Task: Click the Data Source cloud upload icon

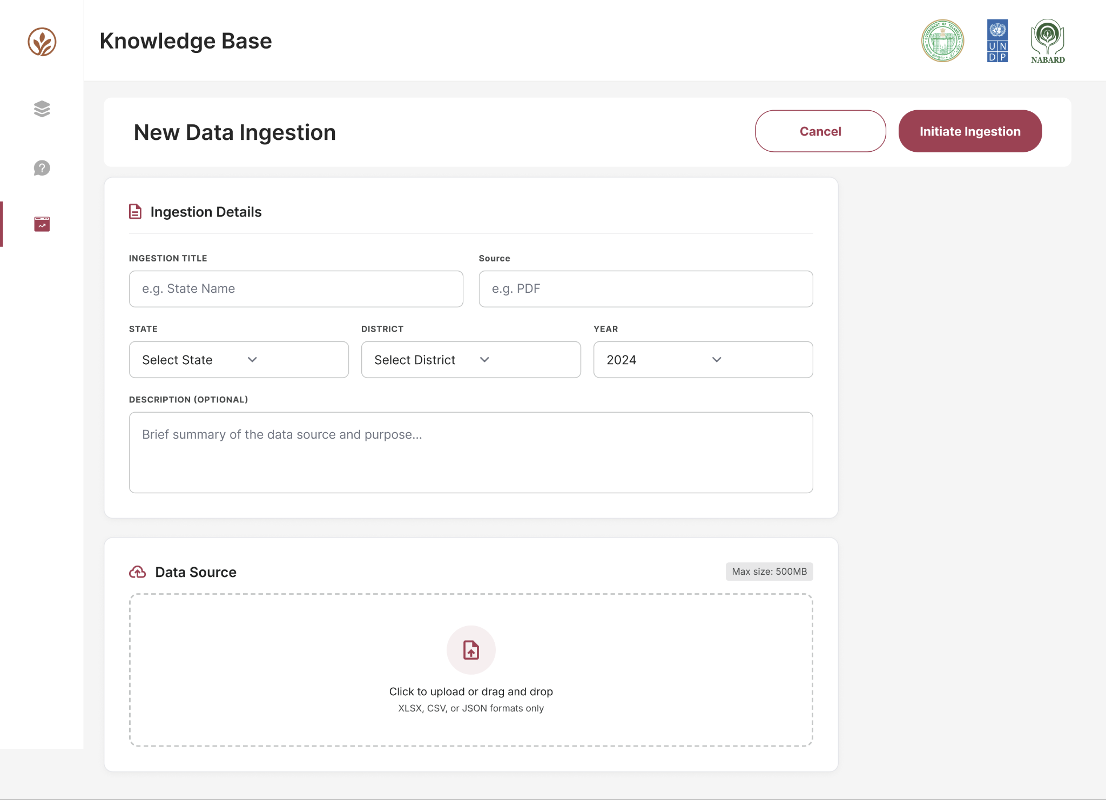Action: click(138, 572)
